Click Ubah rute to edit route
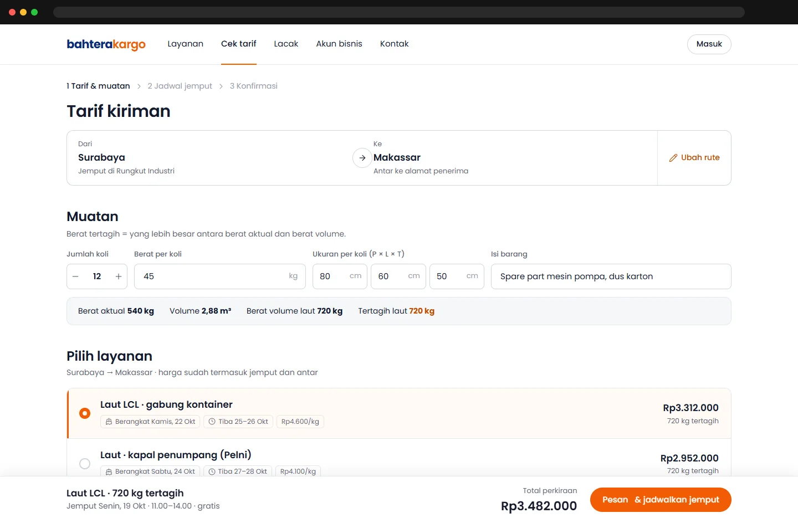798x523 pixels. (694, 158)
